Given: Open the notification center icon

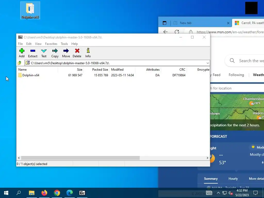Looking at the screenshot, I should click(x=255, y=193).
